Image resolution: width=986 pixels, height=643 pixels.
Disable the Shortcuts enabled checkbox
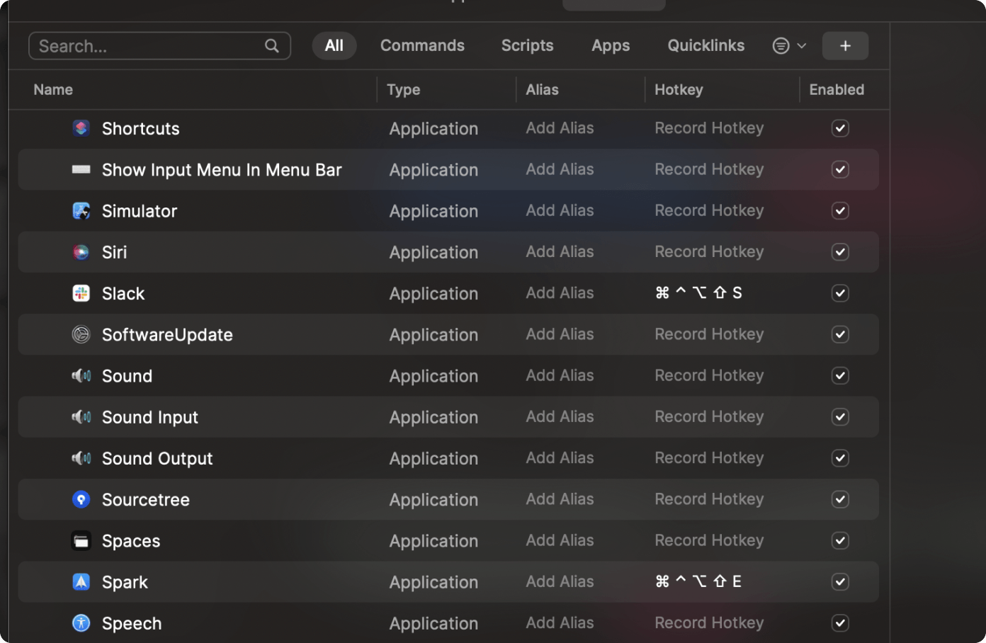[840, 128]
